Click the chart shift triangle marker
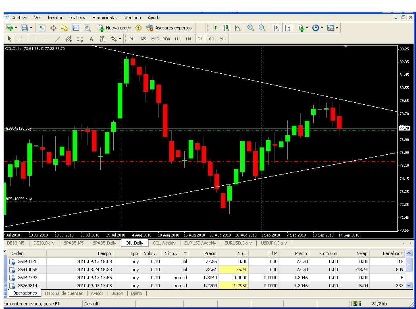Viewport: 416px width, 309px height. (345, 46)
